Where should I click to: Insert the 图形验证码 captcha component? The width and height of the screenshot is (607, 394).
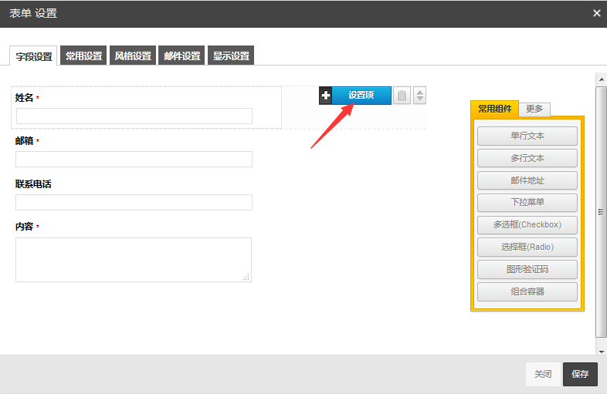tap(527, 270)
